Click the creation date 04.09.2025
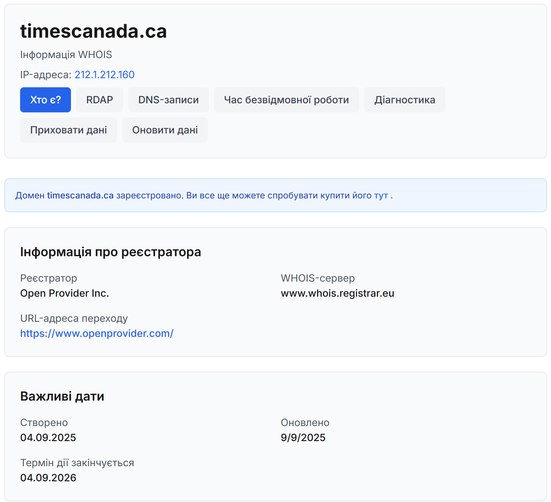This screenshot has height=502, width=551. coord(48,438)
